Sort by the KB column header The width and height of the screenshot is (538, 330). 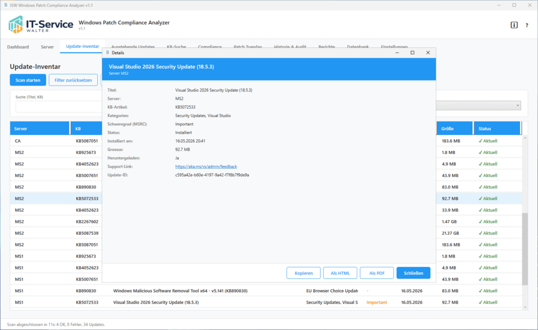click(87, 129)
